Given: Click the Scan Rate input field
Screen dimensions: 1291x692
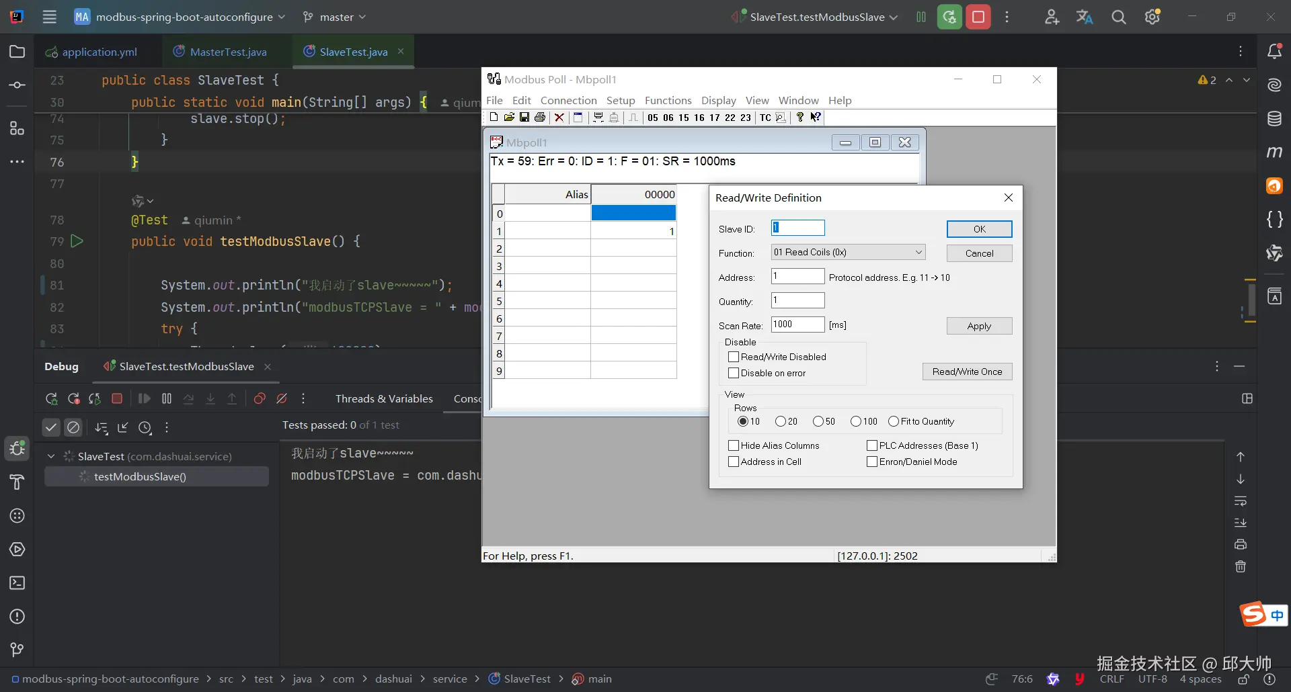Looking at the screenshot, I should coord(797,325).
